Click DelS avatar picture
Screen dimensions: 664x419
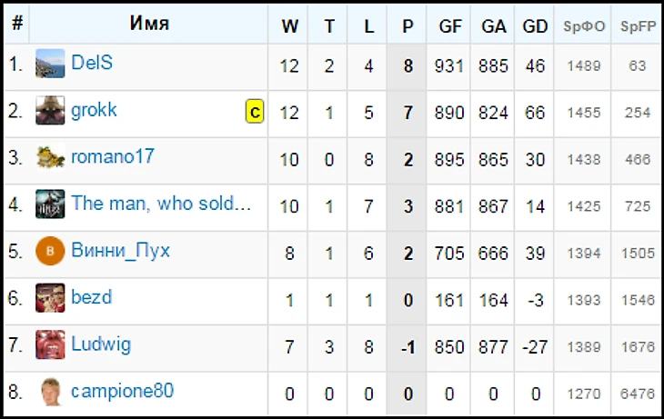50,65
